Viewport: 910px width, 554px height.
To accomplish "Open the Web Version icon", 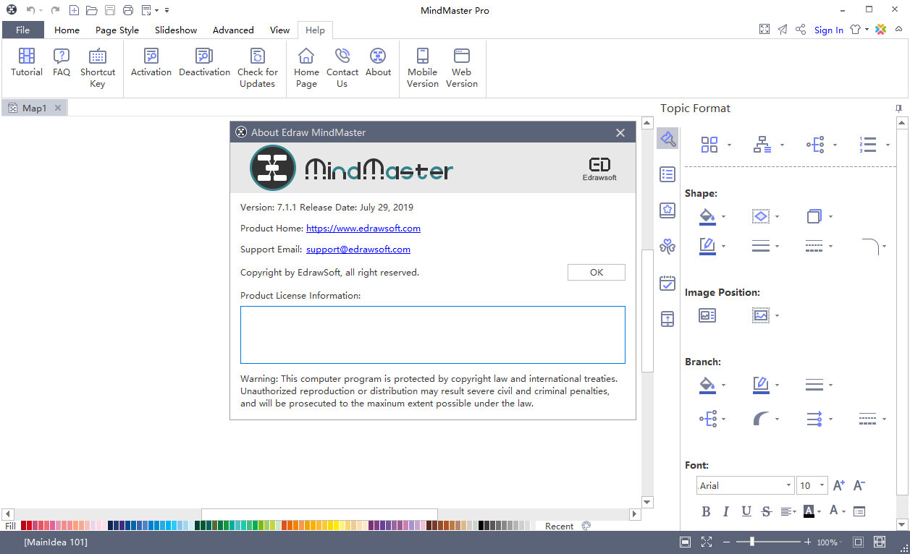I will pos(462,68).
